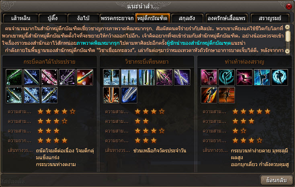The image size is (295, 187).
Task: Open the cyan ภาพวาดพิณหมากรุก link
Action: point(98,43)
